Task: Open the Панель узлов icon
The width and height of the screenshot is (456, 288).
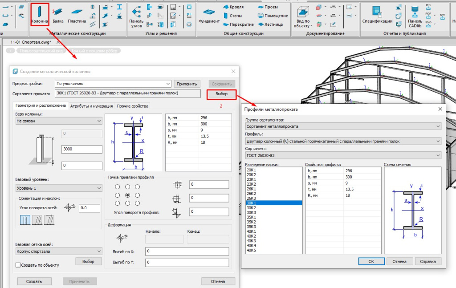Action: (136, 13)
